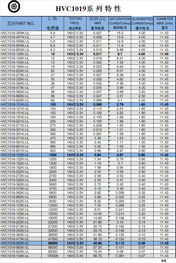Click part number HVC1019-680K-UL
The height and width of the screenshot is (263, 176).
tap(15, 96)
